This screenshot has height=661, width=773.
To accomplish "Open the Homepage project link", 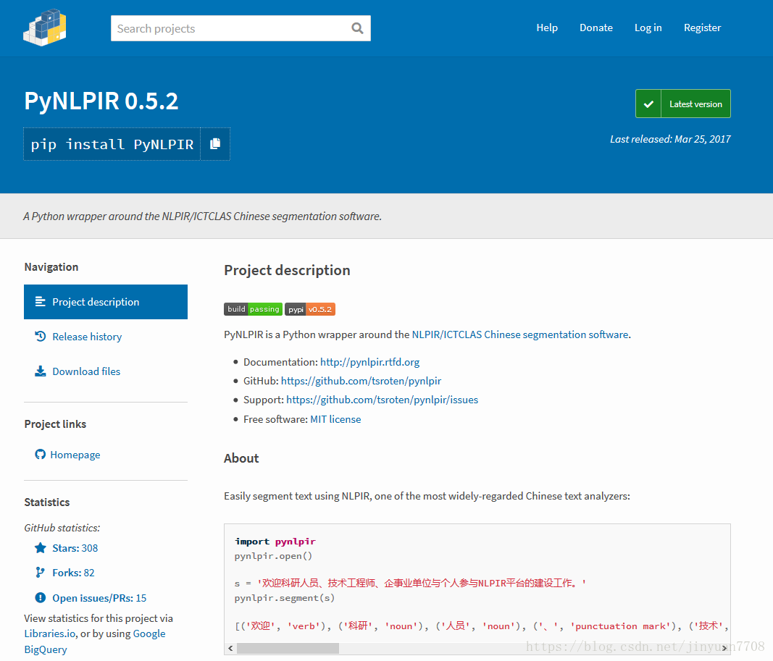I will pyautogui.click(x=75, y=455).
